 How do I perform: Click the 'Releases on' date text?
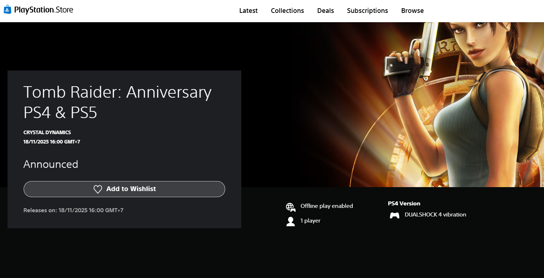(x=73, y=210)
